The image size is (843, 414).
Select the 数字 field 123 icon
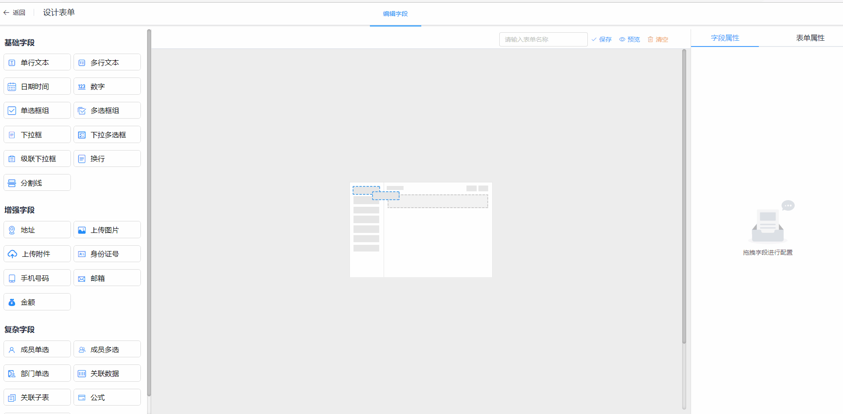[82, 87]
